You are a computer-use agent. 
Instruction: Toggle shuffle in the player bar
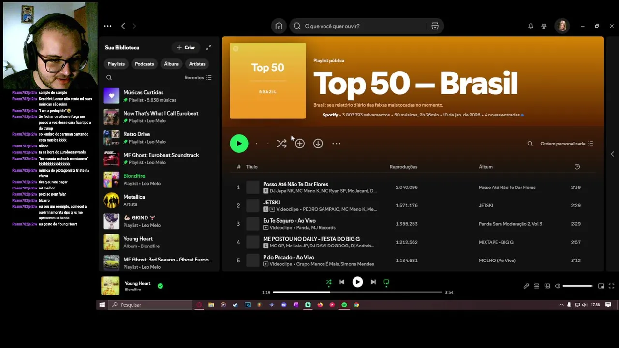(x=329, y=282)
